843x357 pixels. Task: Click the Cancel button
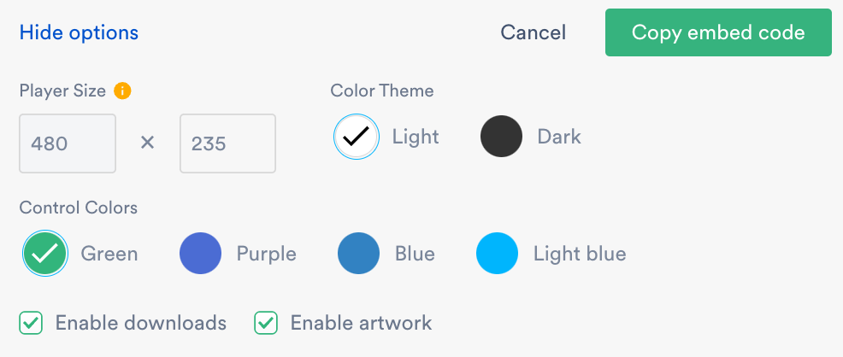click(x=534, y=33)
